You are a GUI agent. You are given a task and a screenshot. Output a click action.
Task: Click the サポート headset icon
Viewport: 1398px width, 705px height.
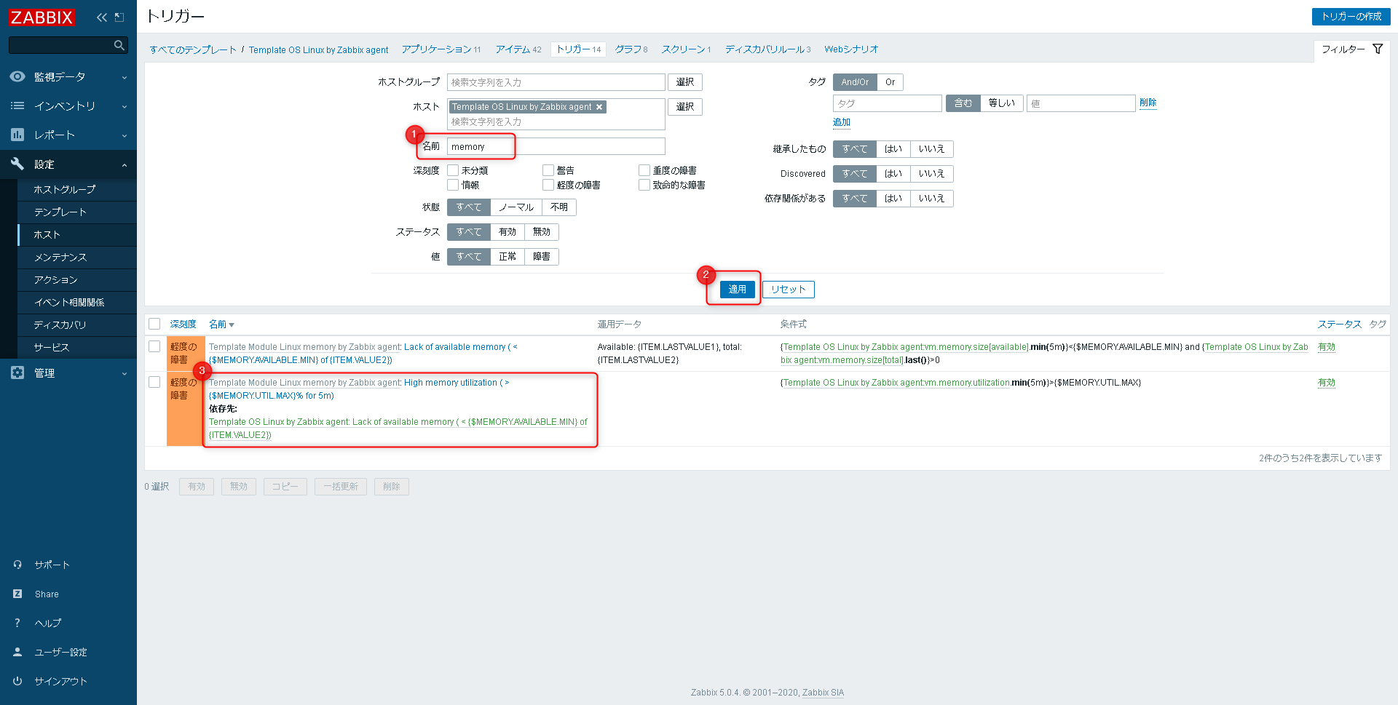point(17,565)
